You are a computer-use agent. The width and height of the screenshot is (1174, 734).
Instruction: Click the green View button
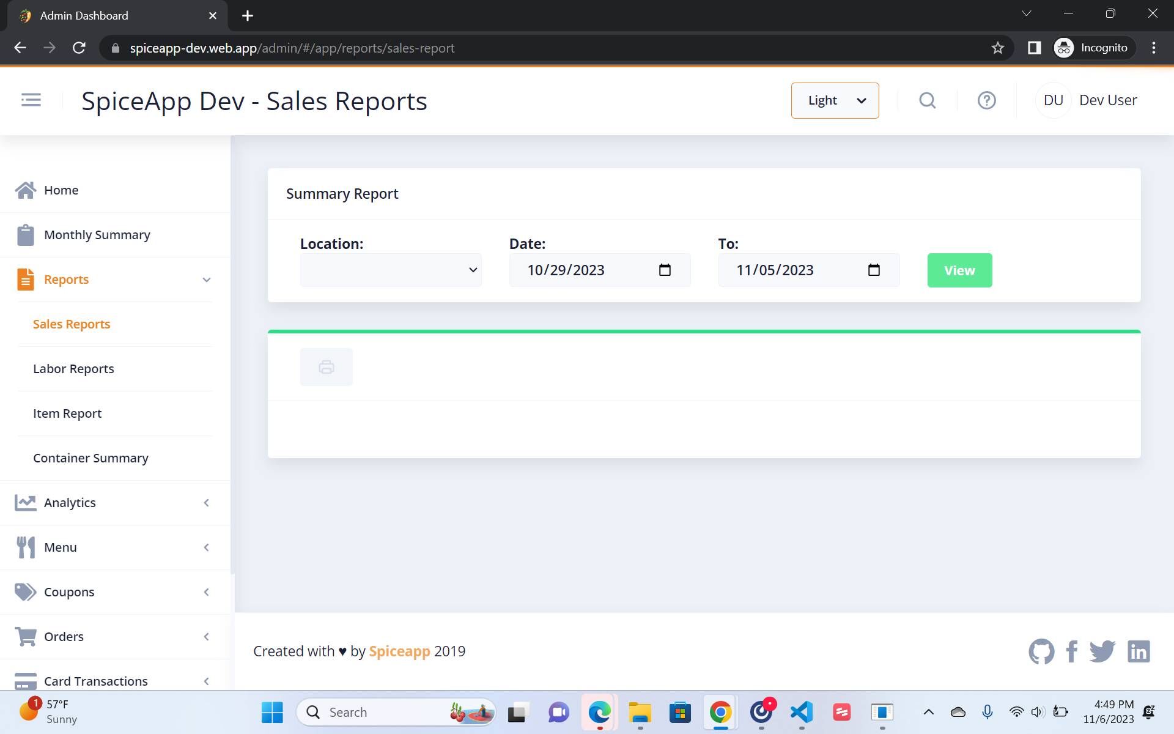click(x=959, y=270)
